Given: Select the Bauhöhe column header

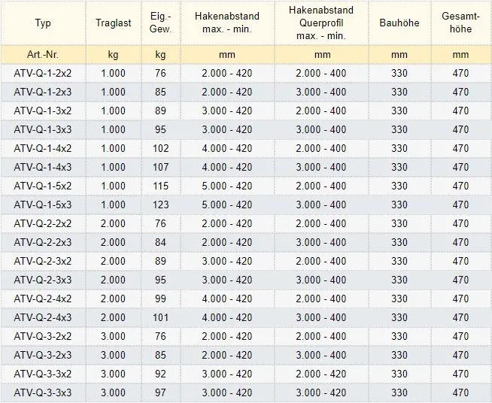Looking at the screenshot, I should click(x=399, y=23).
